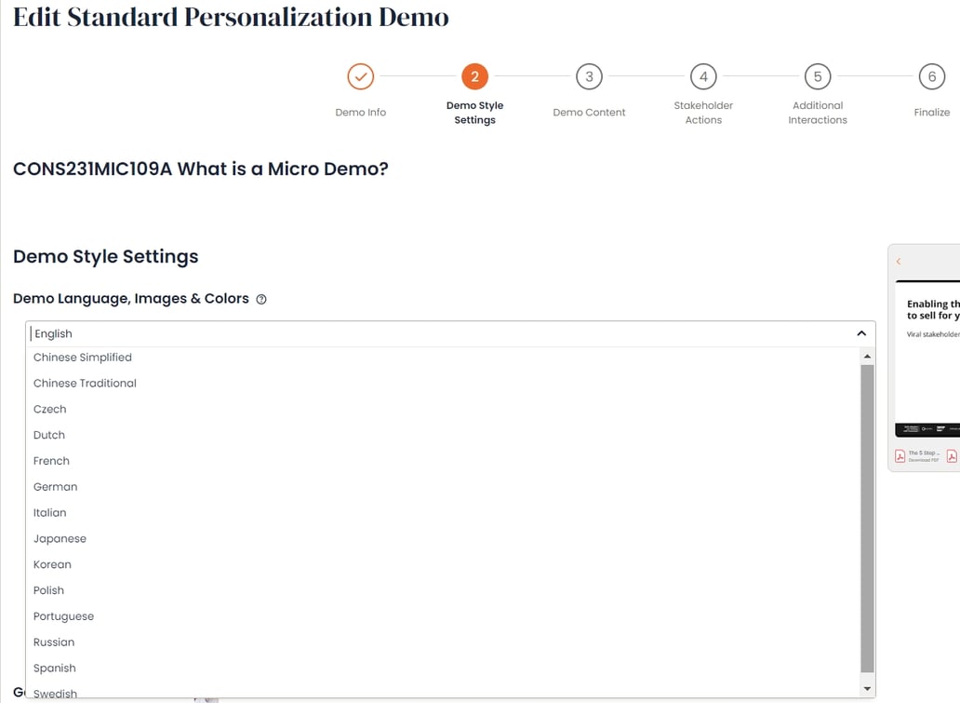Open The 5 Step document link
This screenshot has height=703, width=960.
click(921, 453)
